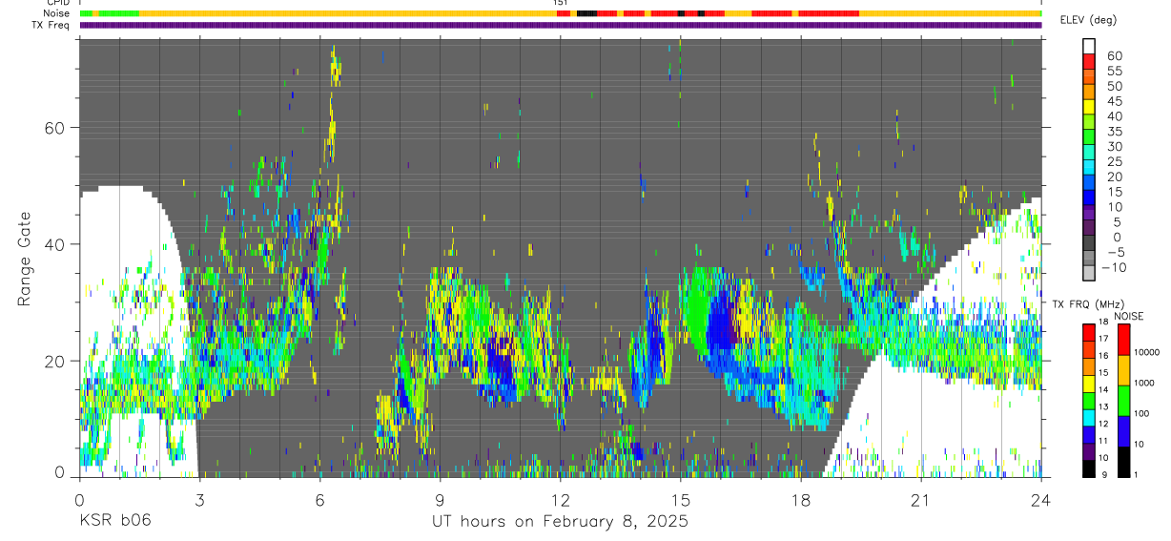Click the black 9–10 MHz TX frequency swatch

point(1089,468)
